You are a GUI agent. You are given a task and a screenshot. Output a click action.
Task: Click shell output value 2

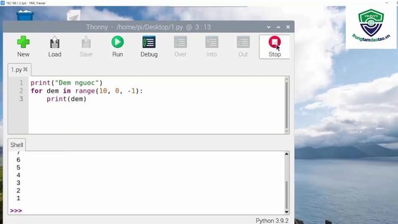[18, 190]
